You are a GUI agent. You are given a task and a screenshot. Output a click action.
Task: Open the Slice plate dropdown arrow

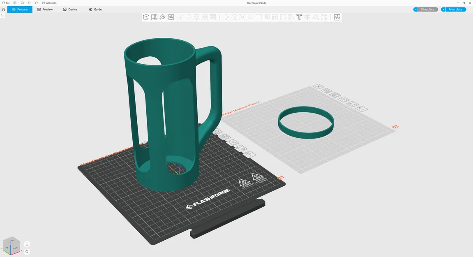pos(415,9)
